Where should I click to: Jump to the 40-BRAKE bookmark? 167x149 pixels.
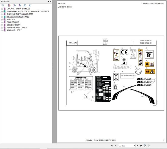pos(11,19)
